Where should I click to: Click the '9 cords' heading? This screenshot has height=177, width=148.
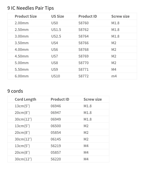pos(15,91)
